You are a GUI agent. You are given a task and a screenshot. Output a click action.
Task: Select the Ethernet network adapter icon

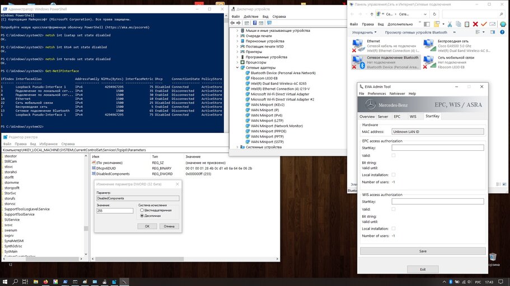pyautogui.click(x=357, y=45)
